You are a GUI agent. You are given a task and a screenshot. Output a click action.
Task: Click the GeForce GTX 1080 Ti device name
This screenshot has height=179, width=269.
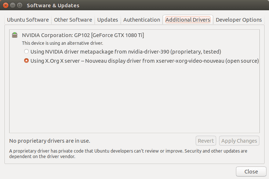[83, 35]
